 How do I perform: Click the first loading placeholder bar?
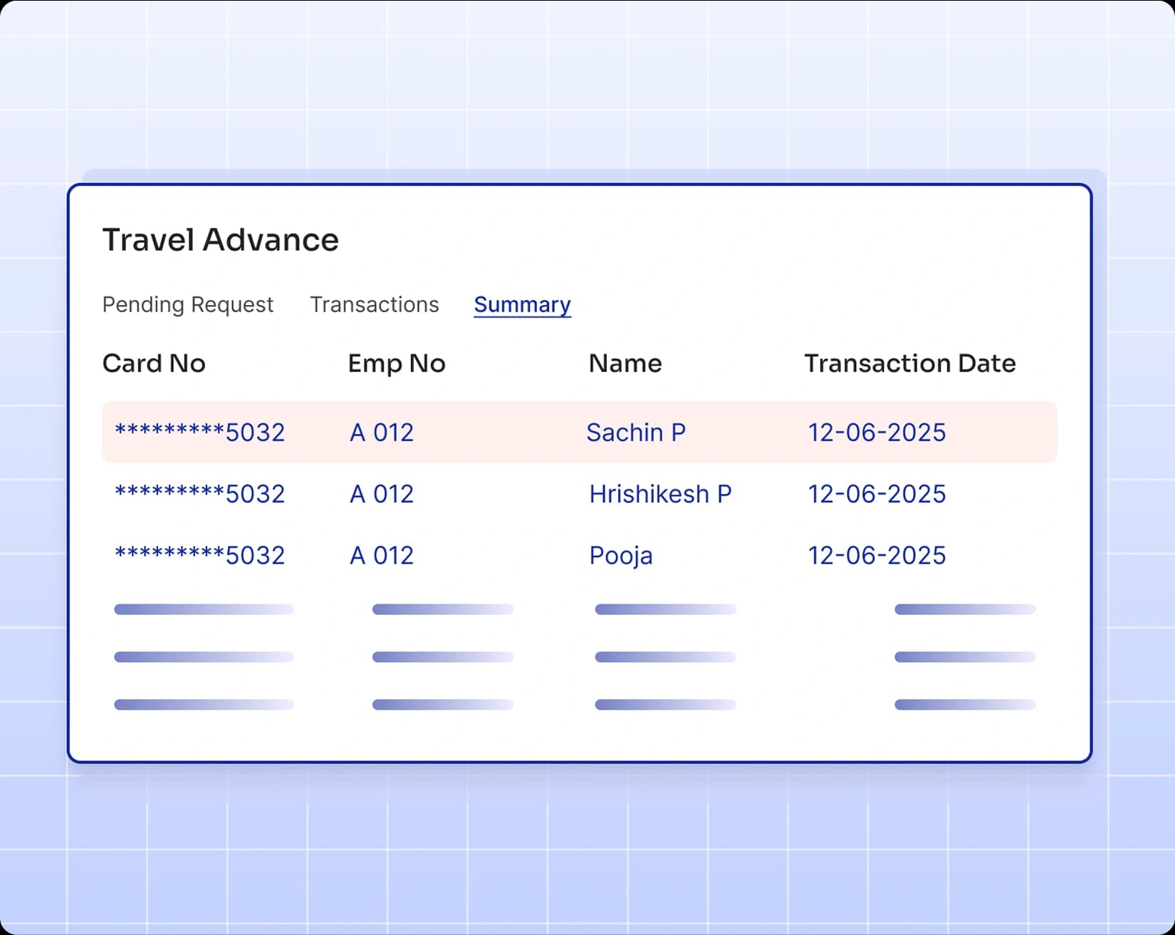tap(204, 609)
